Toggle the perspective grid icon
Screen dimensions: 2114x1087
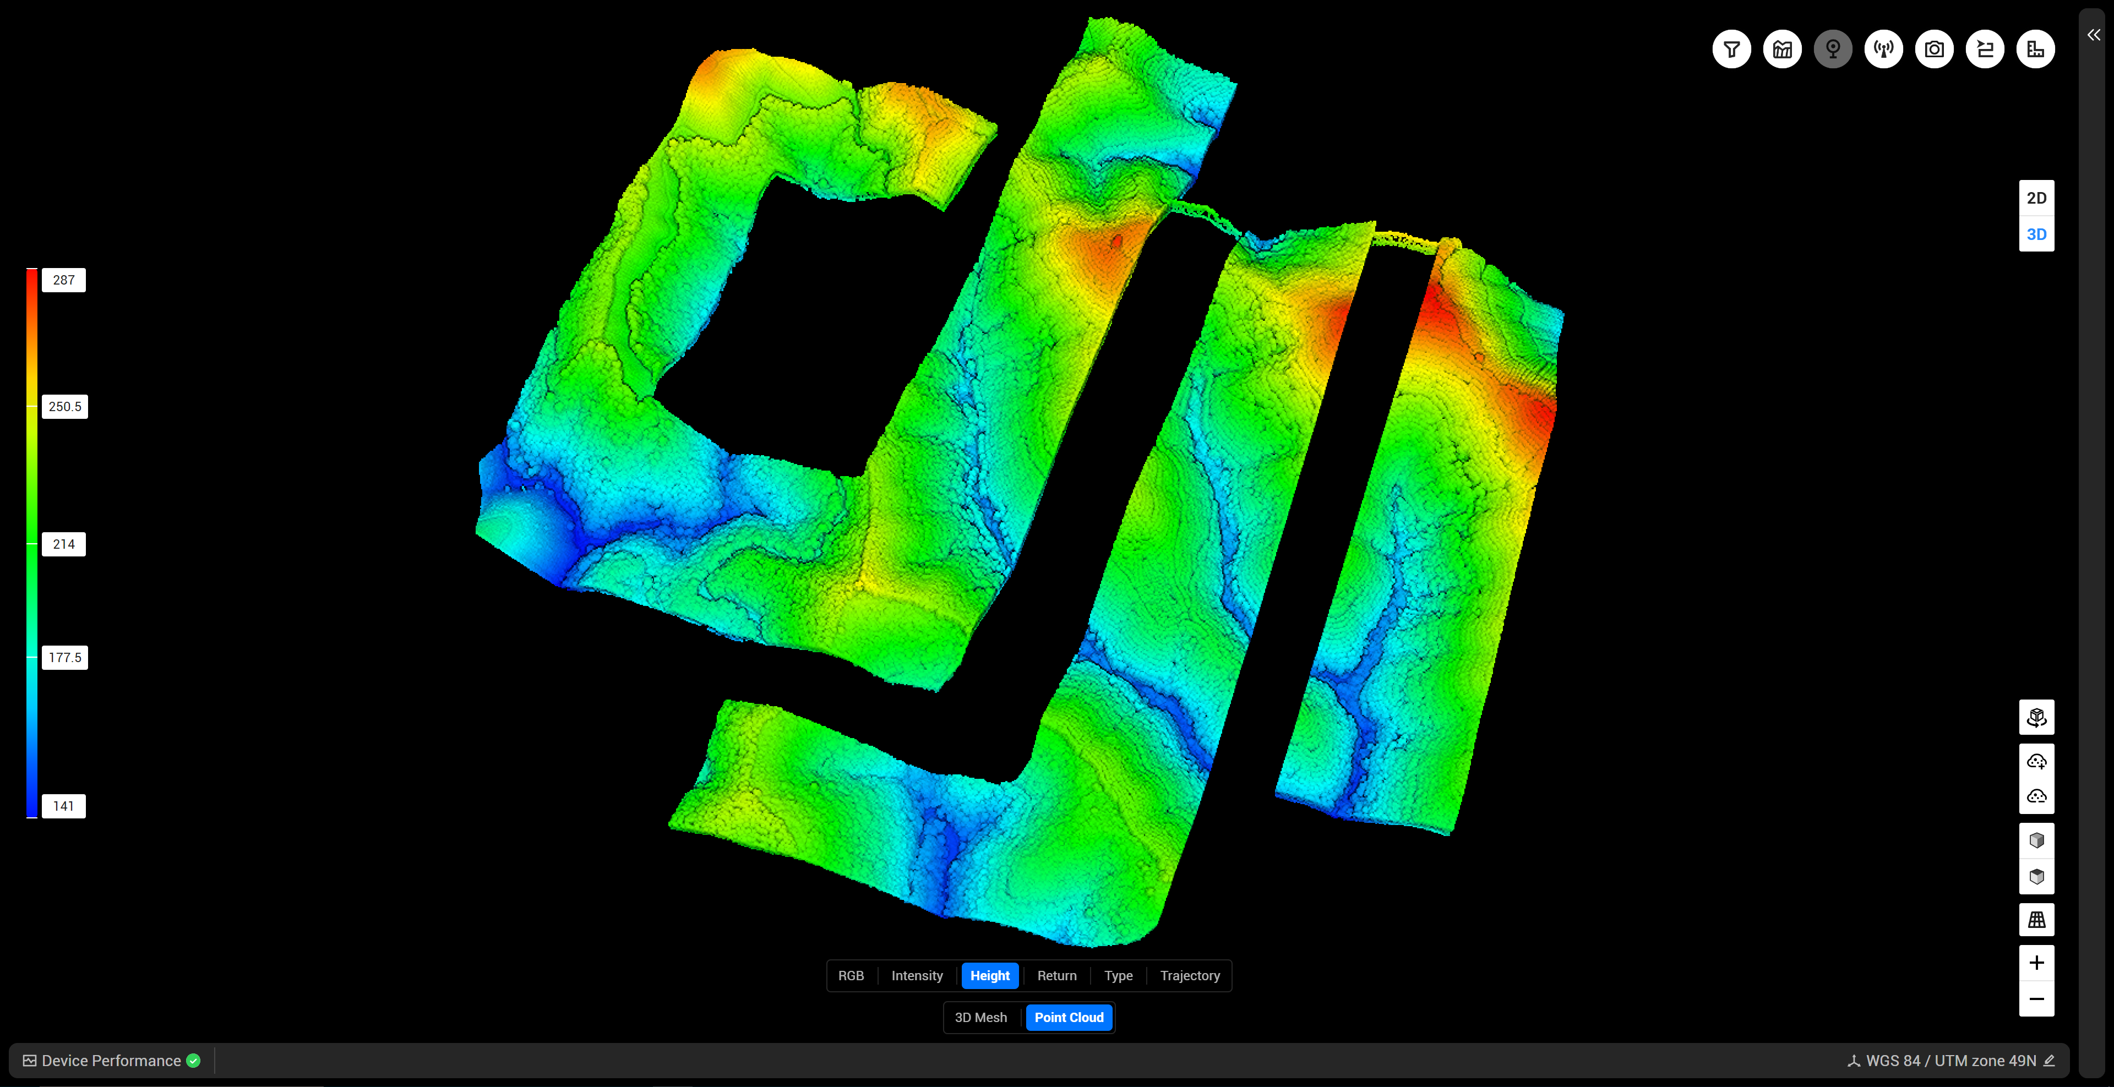[2036, 920]
